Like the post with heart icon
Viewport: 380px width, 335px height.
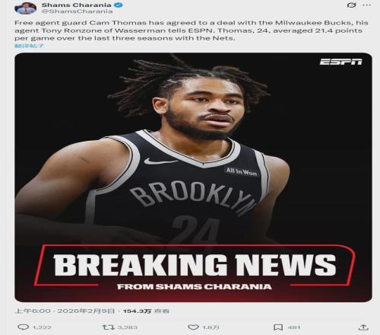(x=193, y=327)
